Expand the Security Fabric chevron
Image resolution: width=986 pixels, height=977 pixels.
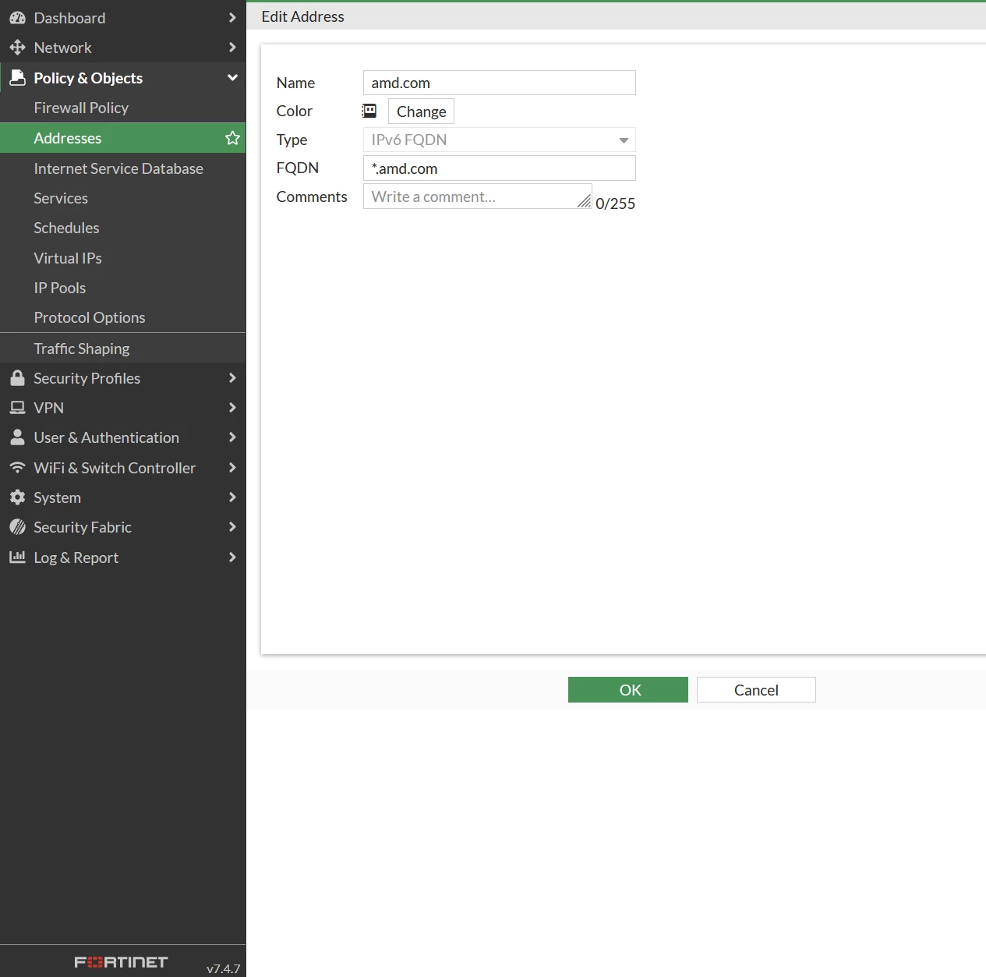click(x=232, y=527)
